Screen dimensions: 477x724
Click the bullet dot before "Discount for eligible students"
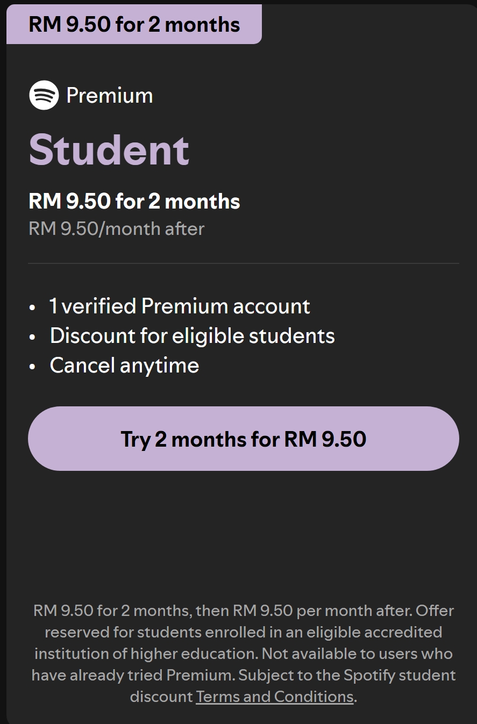[33, 337]
